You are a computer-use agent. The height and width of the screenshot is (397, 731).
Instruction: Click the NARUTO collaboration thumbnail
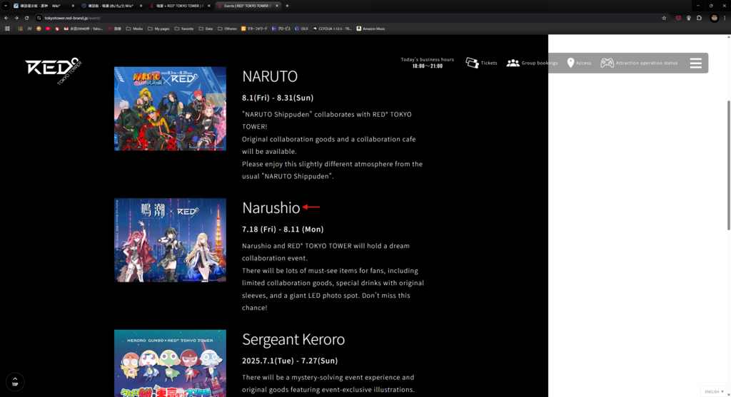170,108
